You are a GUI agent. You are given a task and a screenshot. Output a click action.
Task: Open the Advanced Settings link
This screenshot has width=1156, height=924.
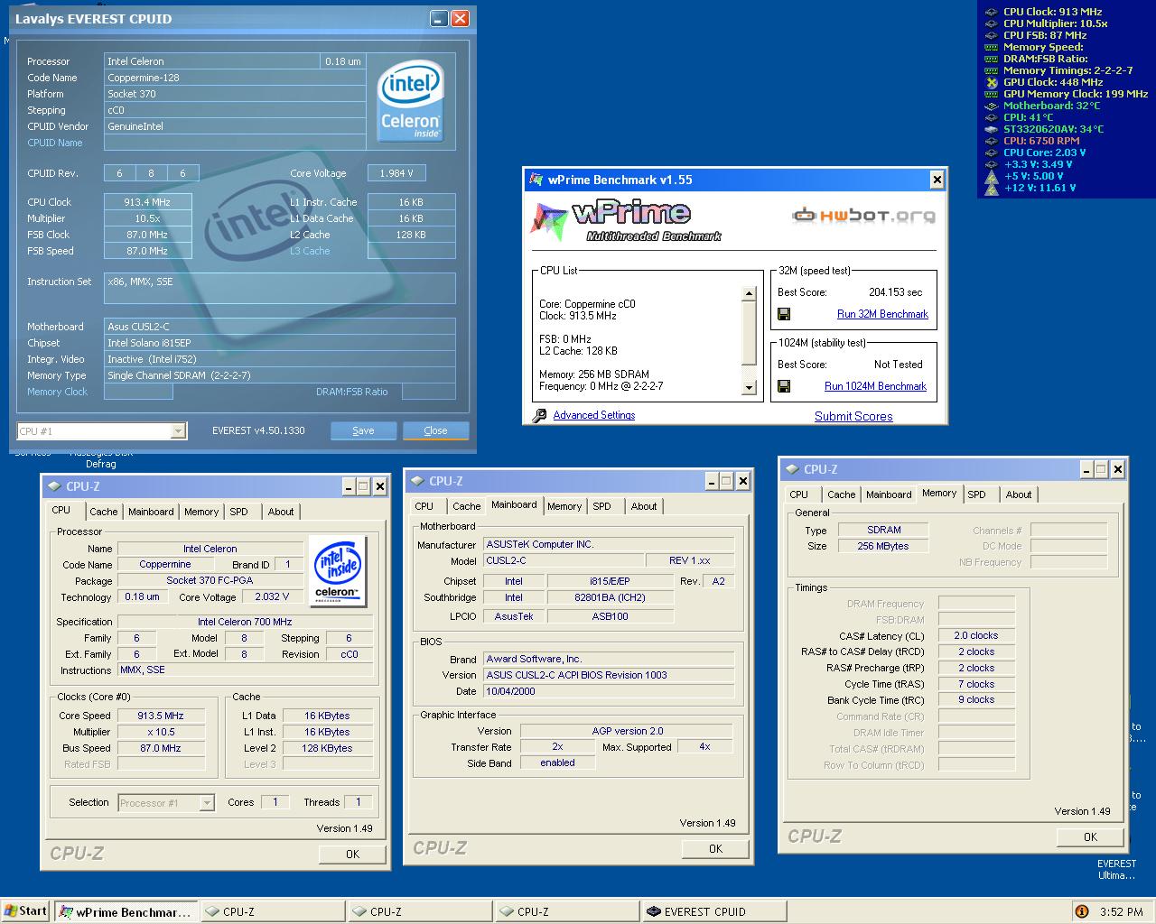tap(593, 415)
